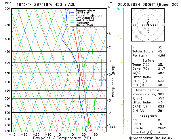Click the Hodograph section header in table
This screenshot has width=181, height=140.
pos(148,116)
